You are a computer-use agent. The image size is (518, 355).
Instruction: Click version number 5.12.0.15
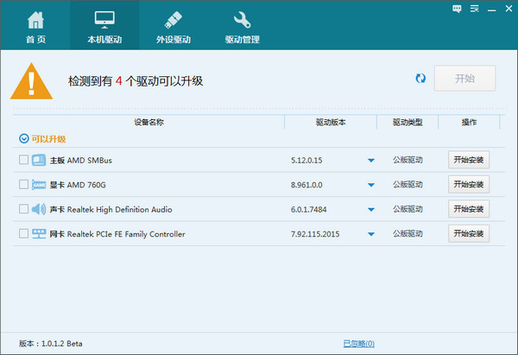(306, 161)
